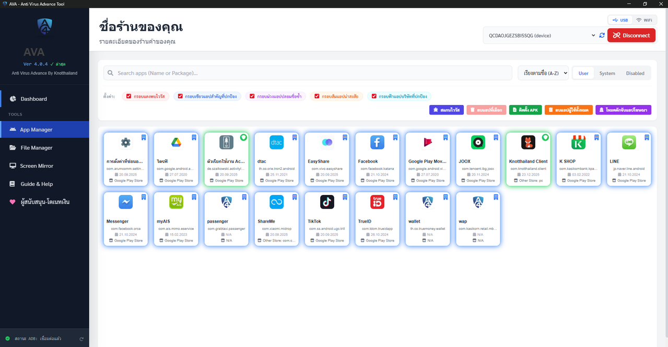
Task: Open the Google Drive app icon
Action: point(175,142)
